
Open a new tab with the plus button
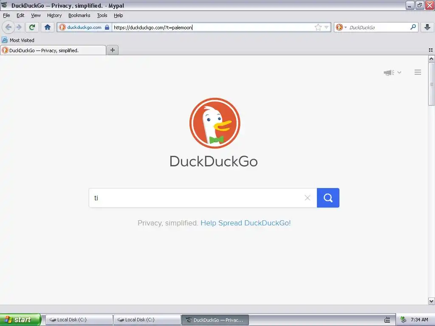[112, 50]
